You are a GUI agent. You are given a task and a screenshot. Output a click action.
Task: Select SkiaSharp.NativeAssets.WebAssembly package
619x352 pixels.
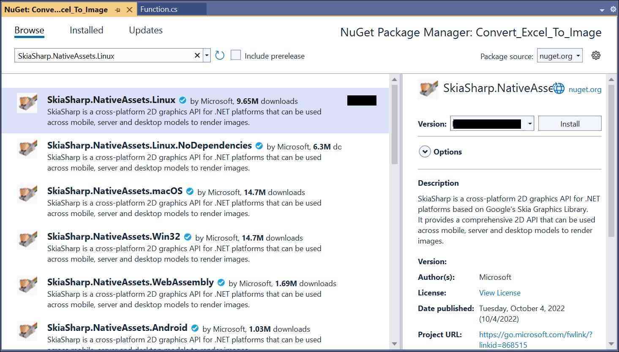click(131, 282)
